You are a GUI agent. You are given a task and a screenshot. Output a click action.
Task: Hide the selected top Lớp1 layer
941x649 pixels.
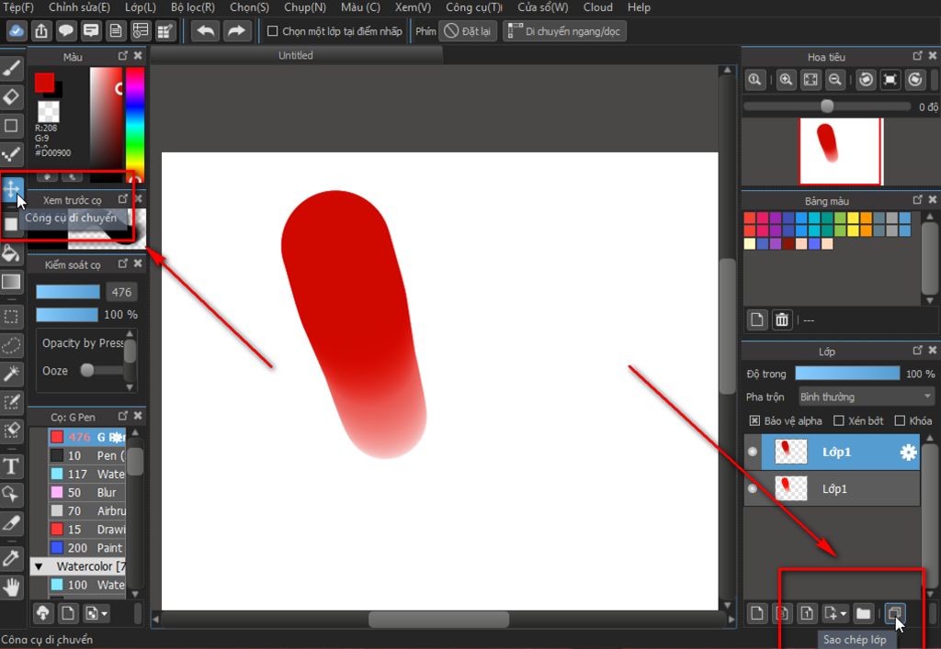753,452
